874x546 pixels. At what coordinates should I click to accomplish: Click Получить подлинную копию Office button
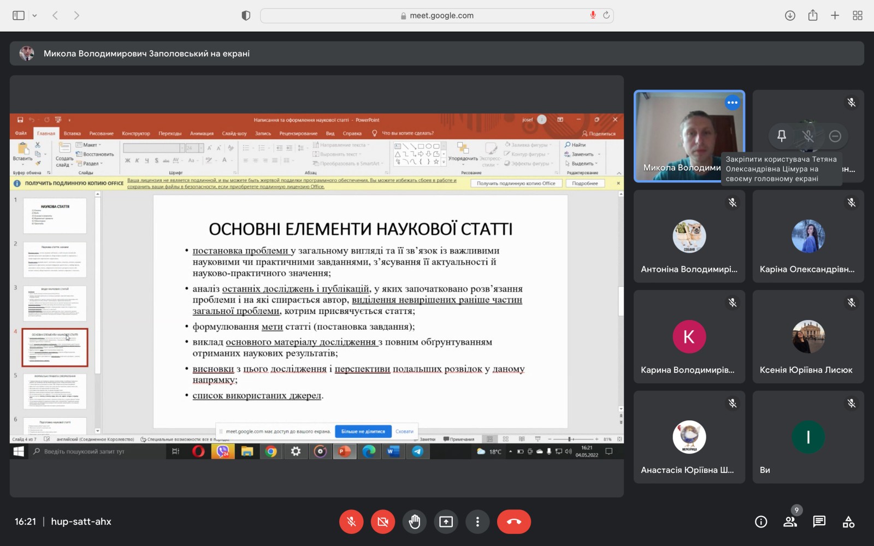tap(516, 183)
